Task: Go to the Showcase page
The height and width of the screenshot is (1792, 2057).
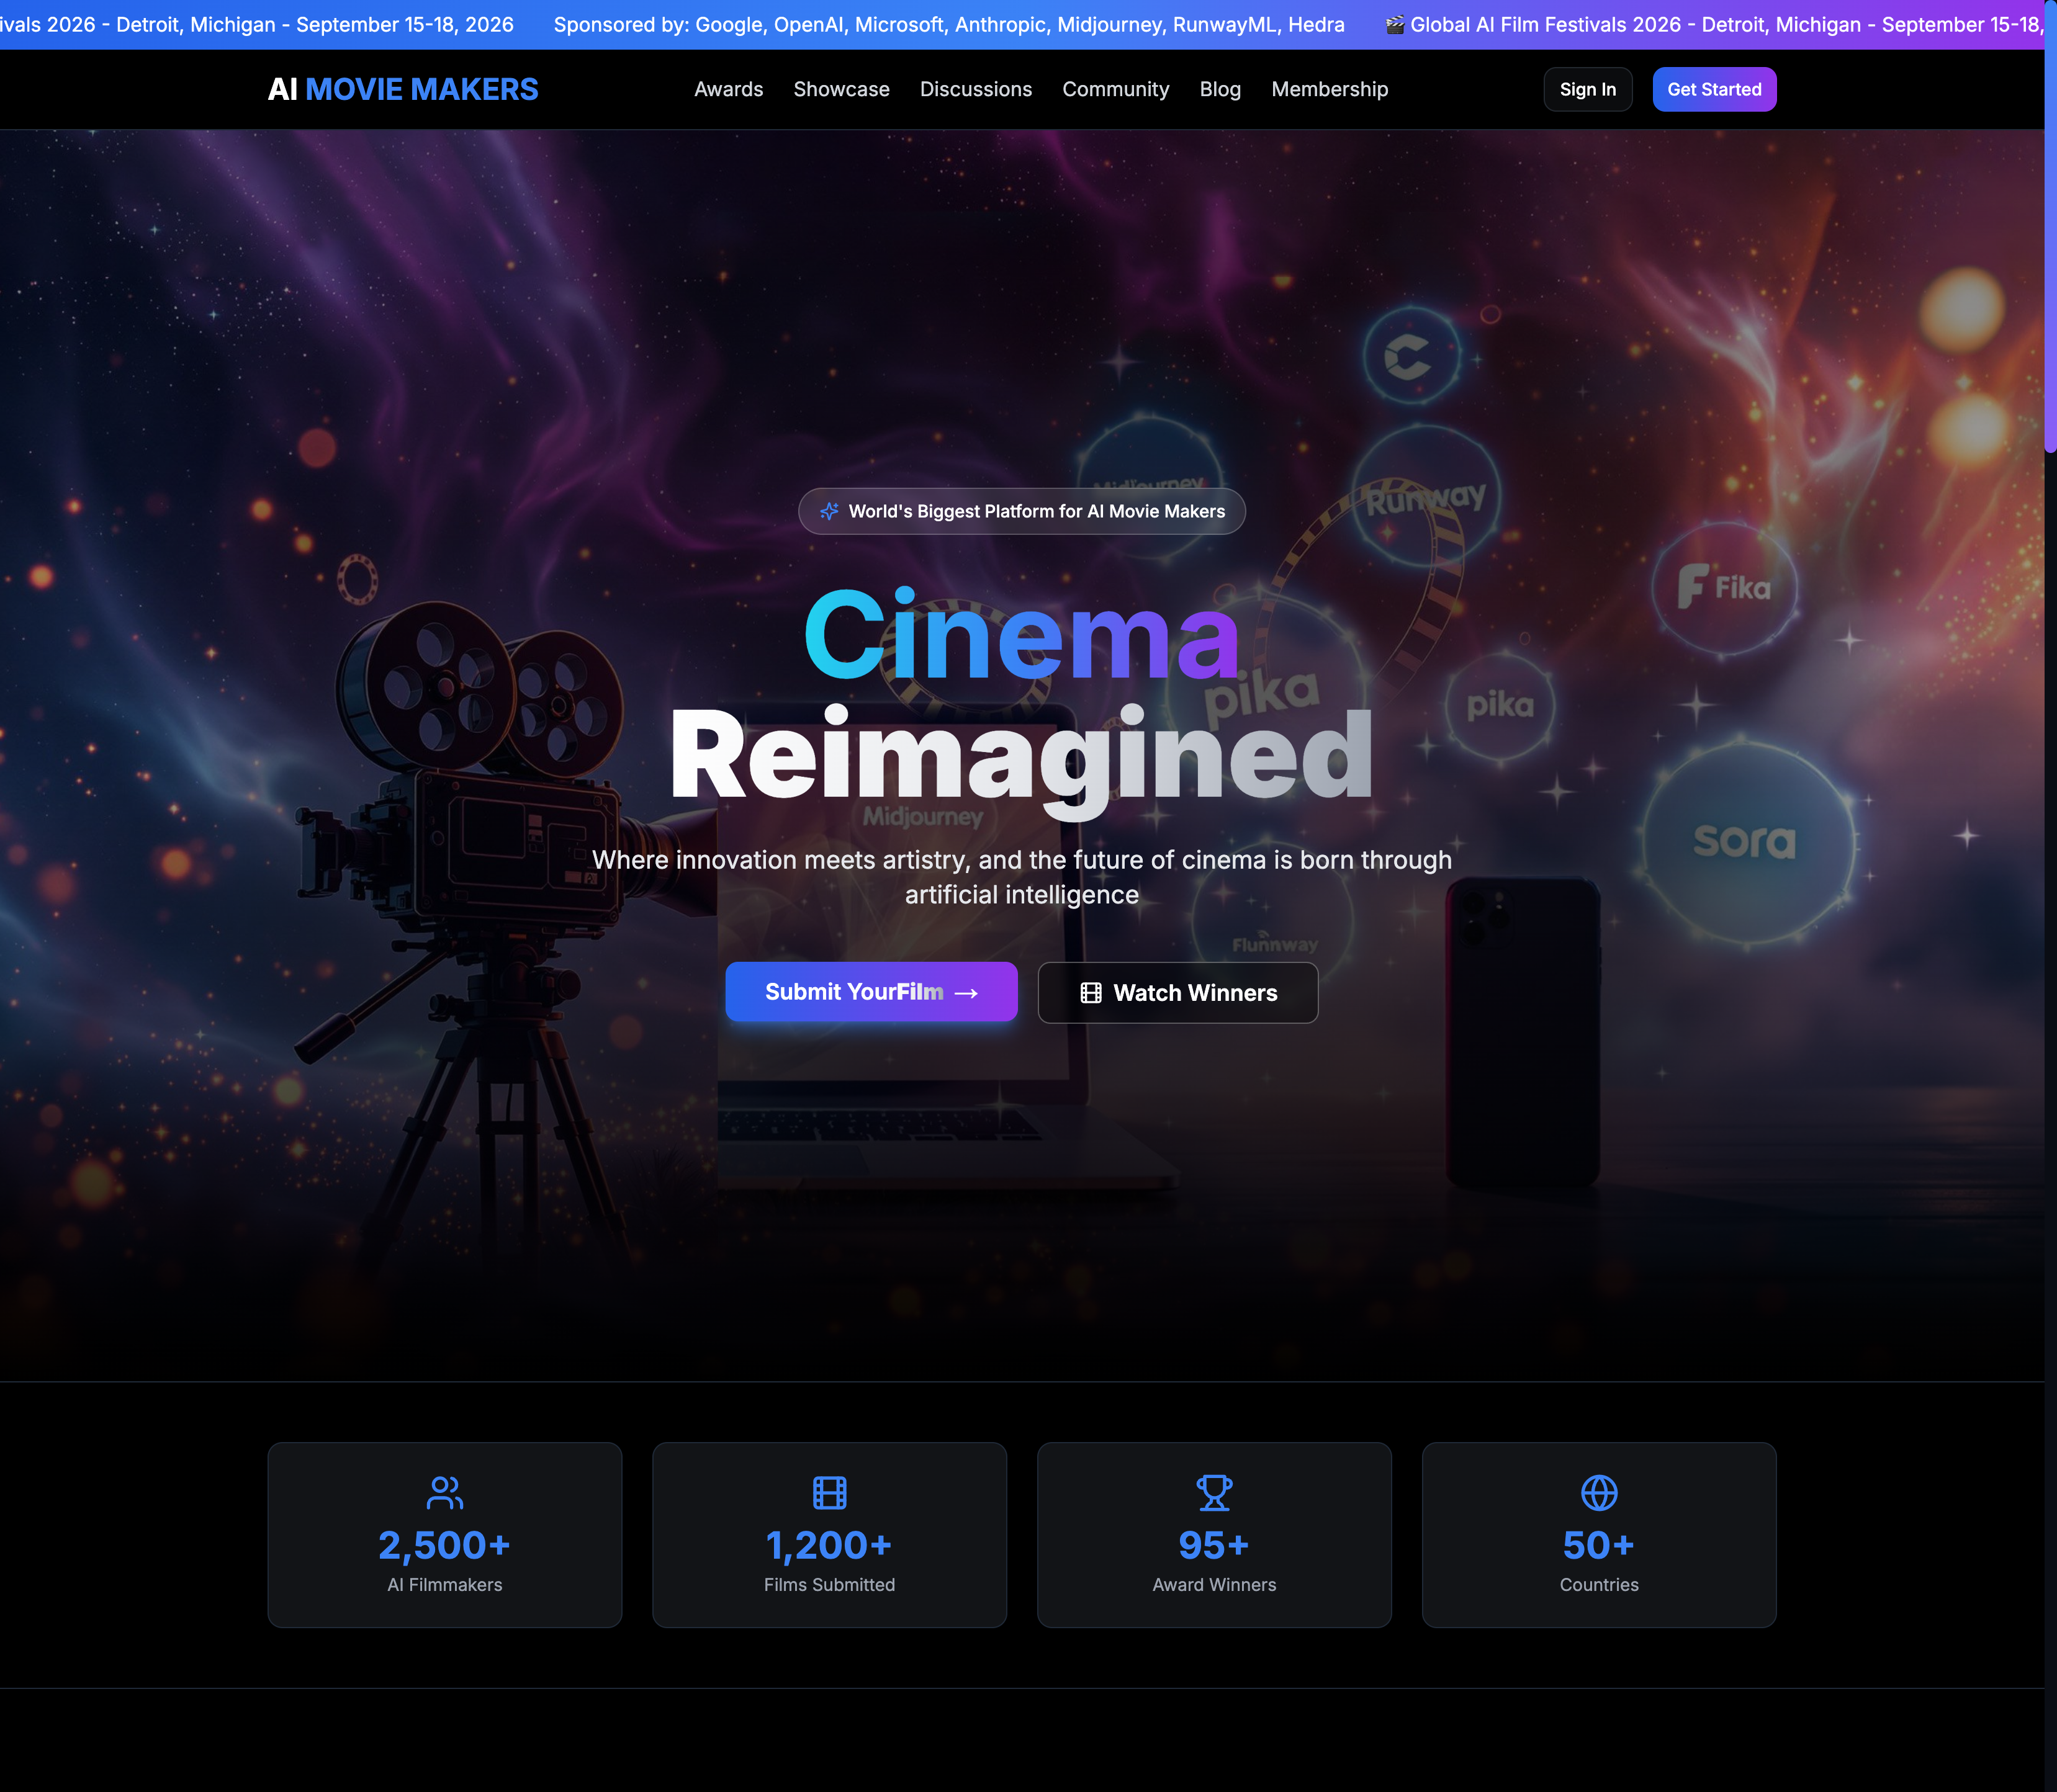Action: pos(842,89)
